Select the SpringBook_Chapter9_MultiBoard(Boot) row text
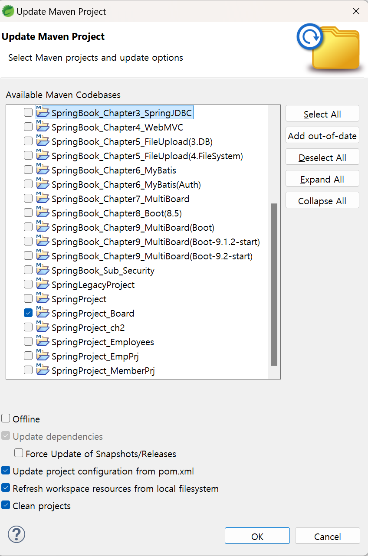Screen dimensions: 368x556 (133, 227)
